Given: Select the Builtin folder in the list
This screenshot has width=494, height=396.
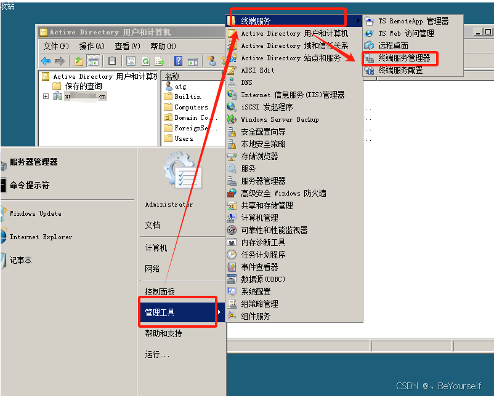Looking at the screenshot, I should 187,97.
